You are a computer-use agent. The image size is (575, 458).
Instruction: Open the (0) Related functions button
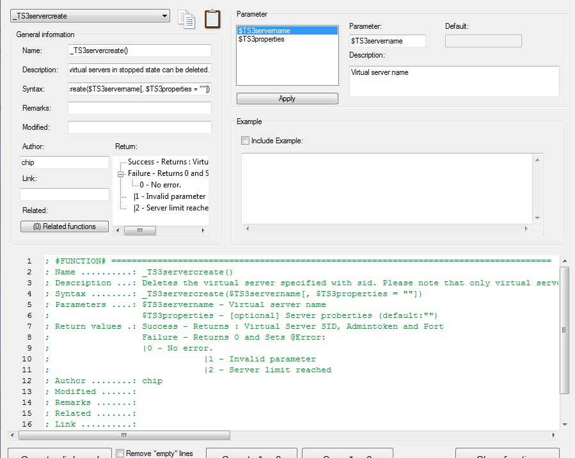65,226
